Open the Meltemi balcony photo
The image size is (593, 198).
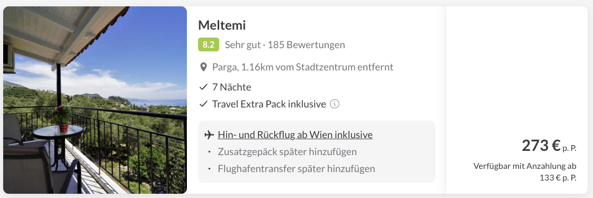[x=95, y=100]
